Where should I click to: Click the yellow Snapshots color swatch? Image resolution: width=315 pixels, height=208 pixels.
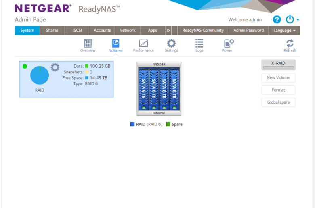86,72
